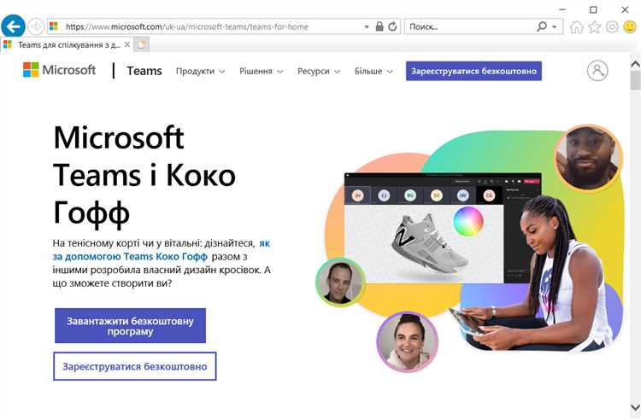
Task: Click the vertical scrollbar thumb
Action: click(635, 80)
